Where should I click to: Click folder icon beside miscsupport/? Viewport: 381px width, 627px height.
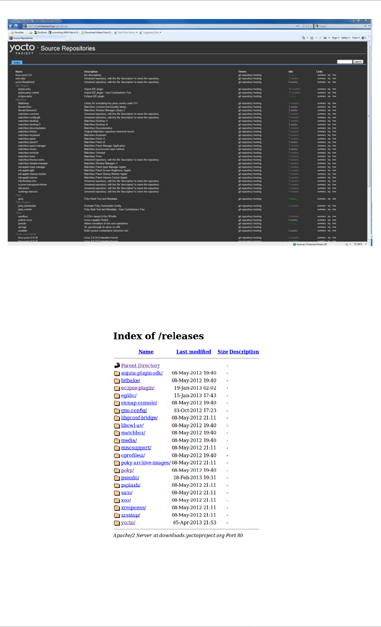[x=117, y=448]
